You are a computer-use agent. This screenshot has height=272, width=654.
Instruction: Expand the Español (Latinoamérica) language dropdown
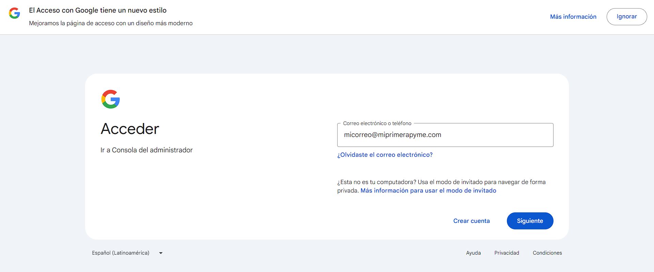[127, 253]
